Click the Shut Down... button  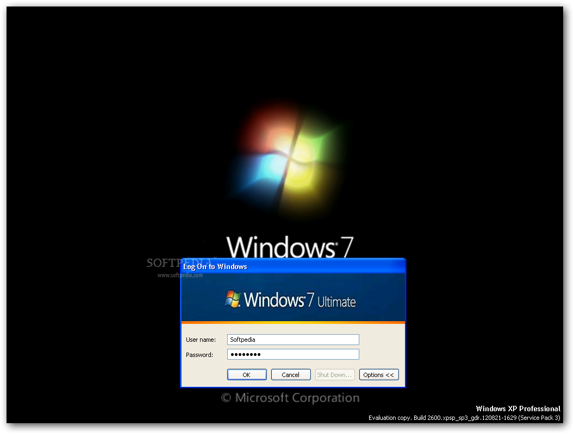click(x=335, y=375)
